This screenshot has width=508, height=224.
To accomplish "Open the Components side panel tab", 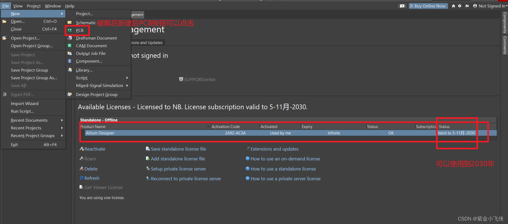I will (x=505, y=23).
